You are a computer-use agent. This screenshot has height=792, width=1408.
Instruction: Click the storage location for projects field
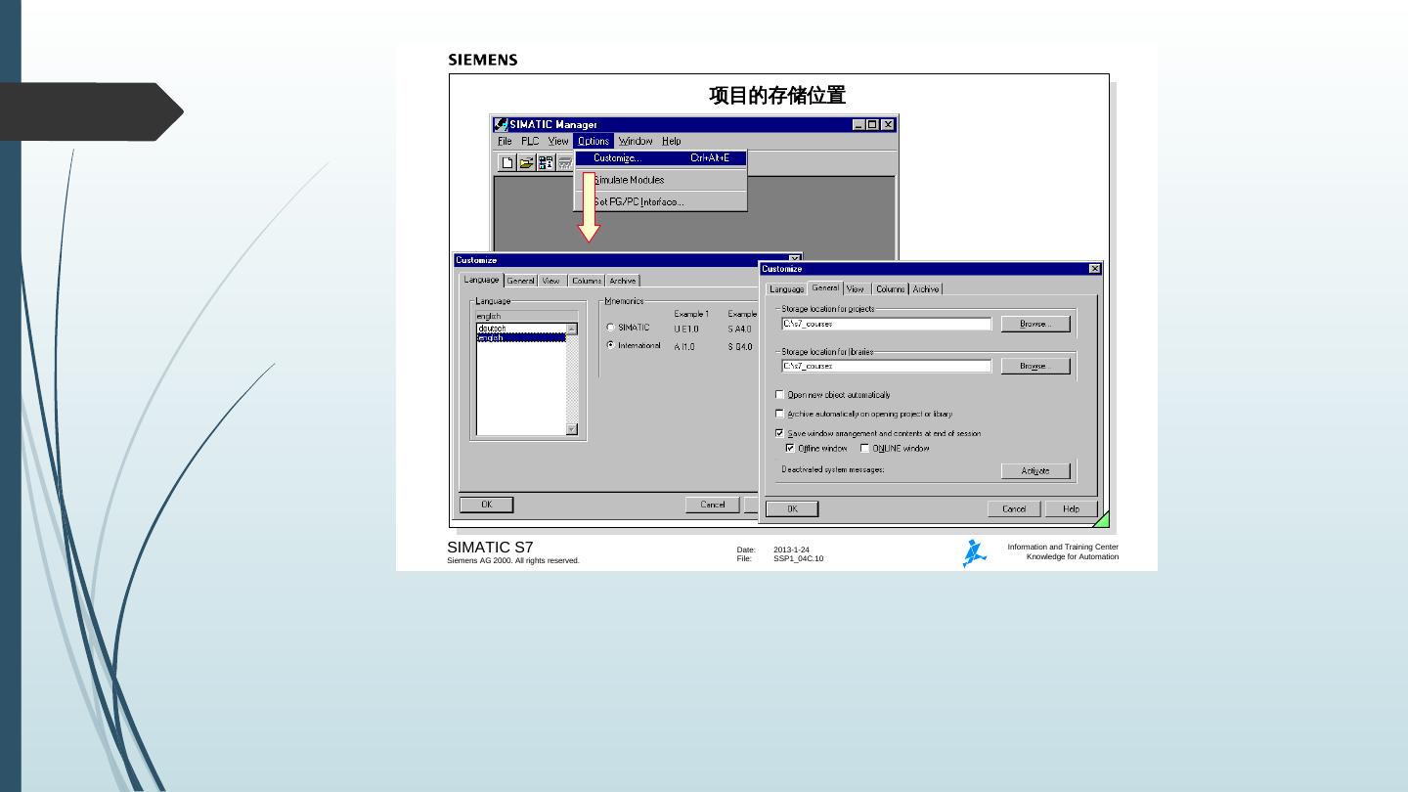tap(887, 324)
